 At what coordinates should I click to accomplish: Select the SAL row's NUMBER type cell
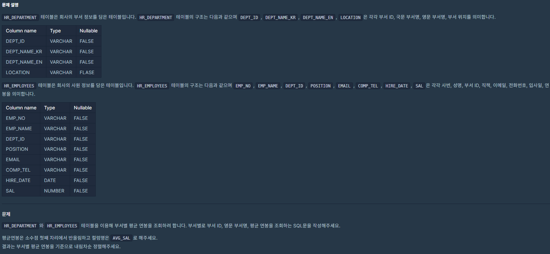coord(55,191)
